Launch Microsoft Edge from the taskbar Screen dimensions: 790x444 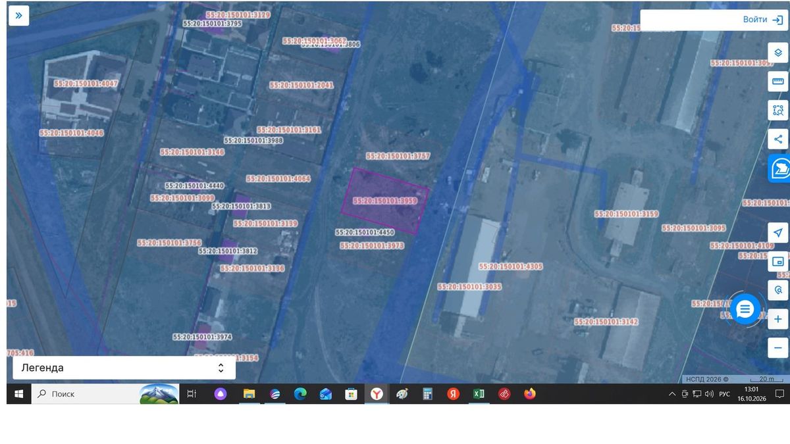click(300, 393)
